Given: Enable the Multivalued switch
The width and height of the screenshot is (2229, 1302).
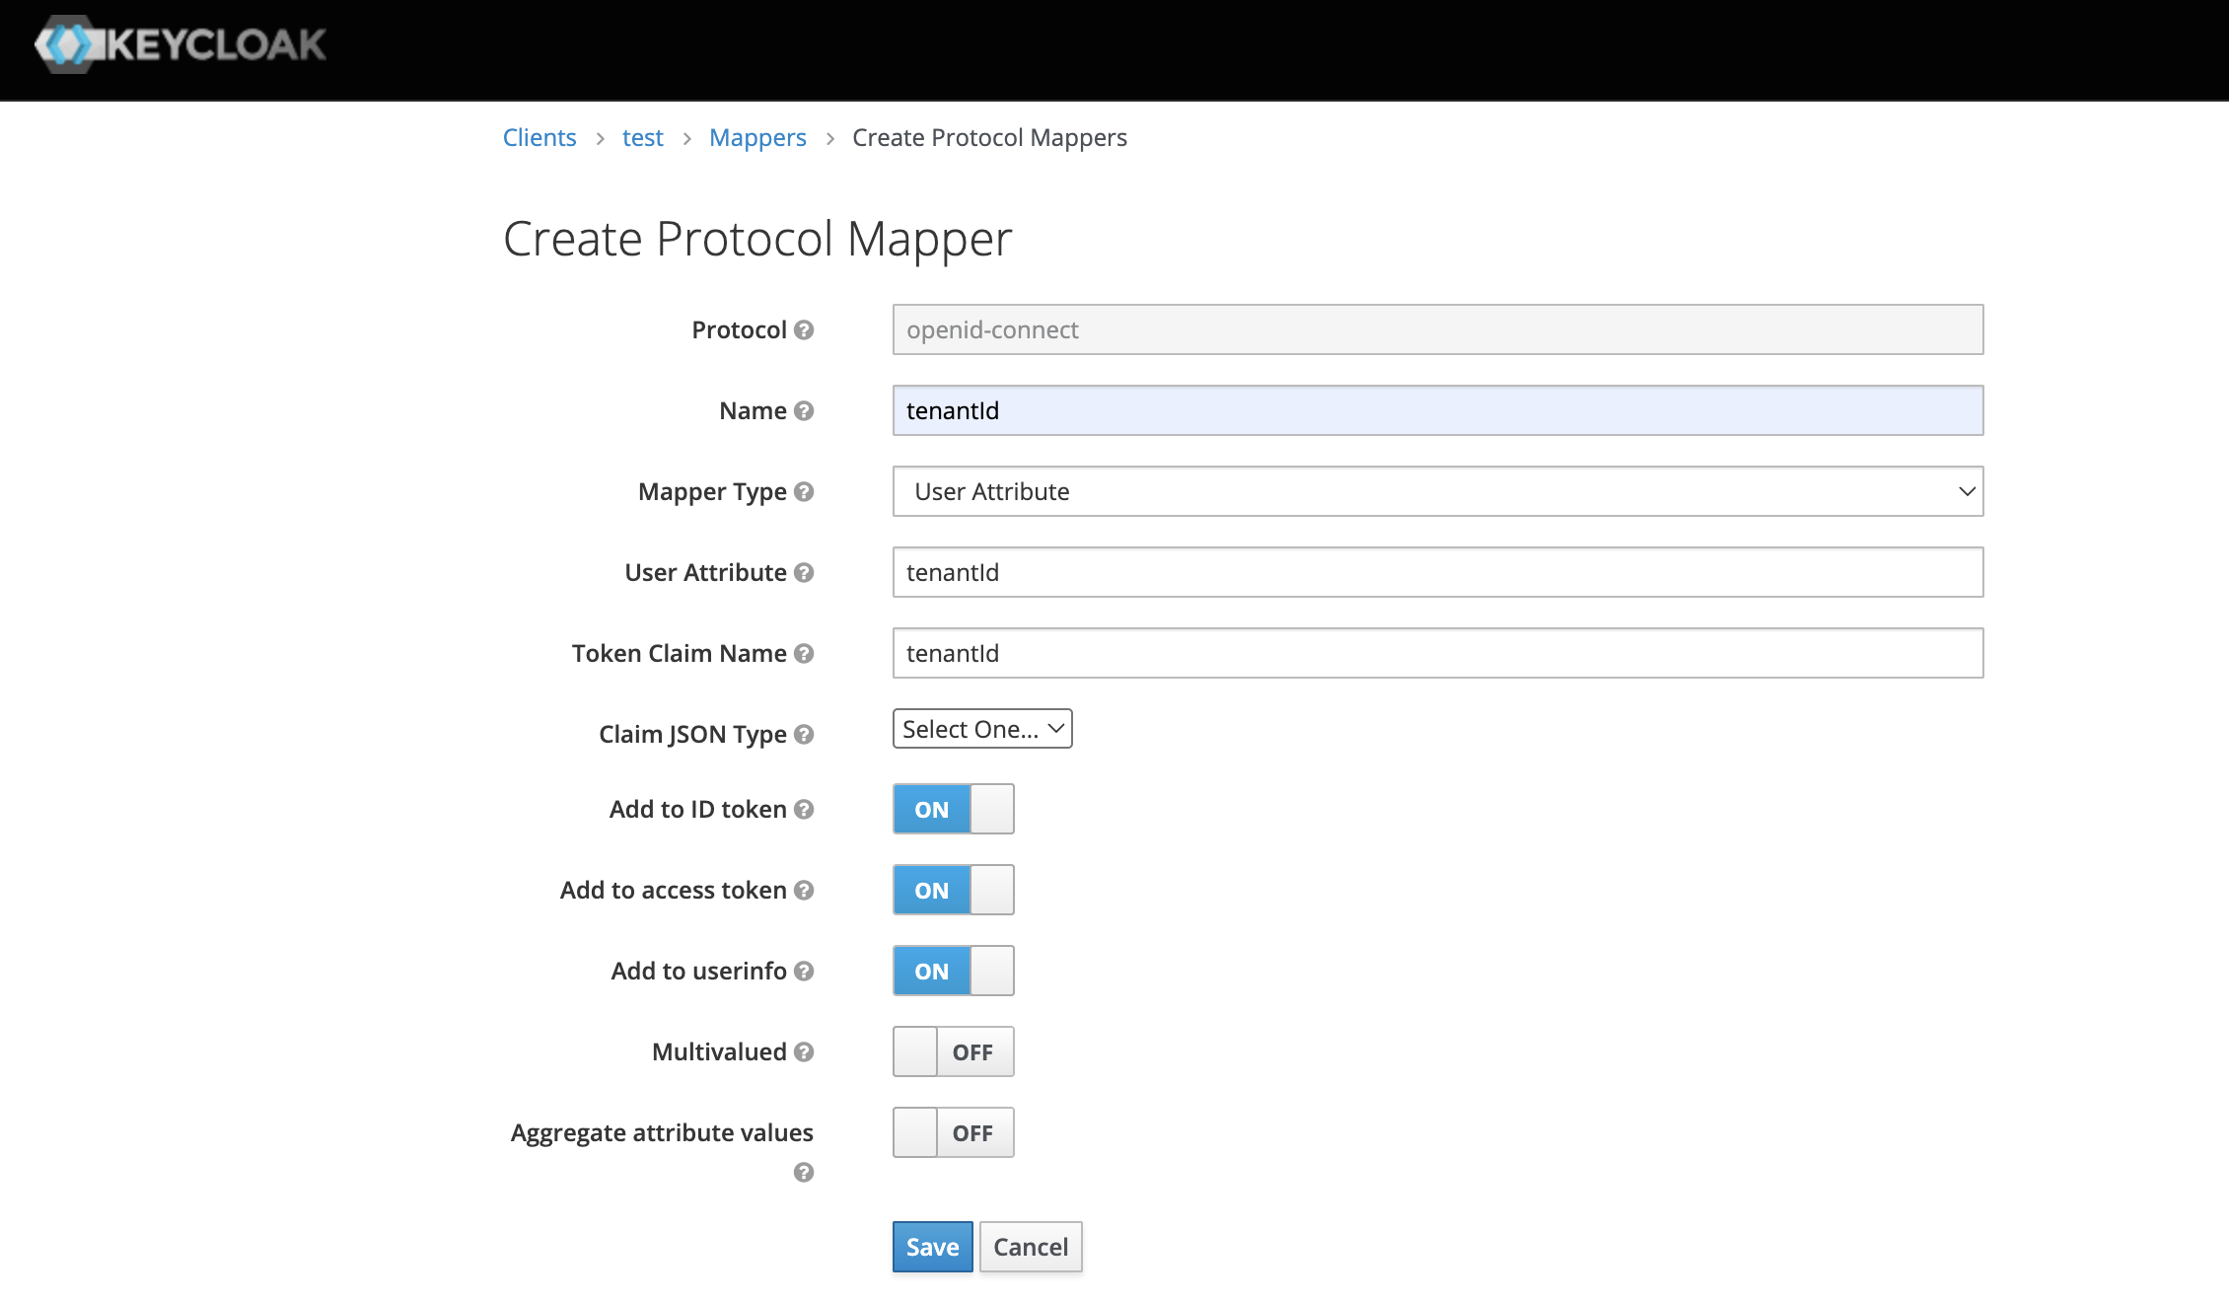Looking at the screenshot, I should click(x=953, y=1051).
